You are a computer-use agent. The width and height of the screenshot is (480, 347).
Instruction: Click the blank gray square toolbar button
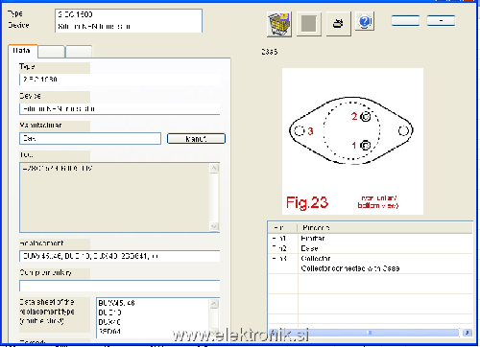click(x=309, y=24)
